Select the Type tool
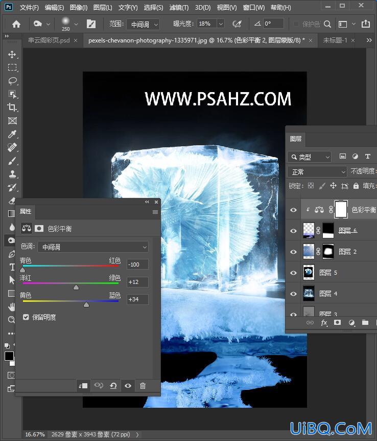 (12, 267)
